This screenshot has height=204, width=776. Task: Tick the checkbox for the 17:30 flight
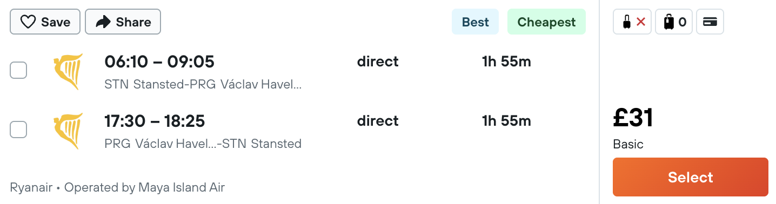point(18,130)
